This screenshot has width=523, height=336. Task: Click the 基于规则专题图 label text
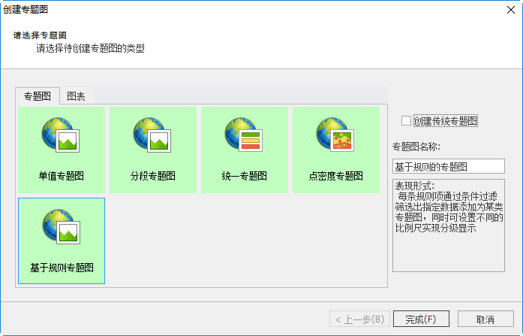pos(62,268)
